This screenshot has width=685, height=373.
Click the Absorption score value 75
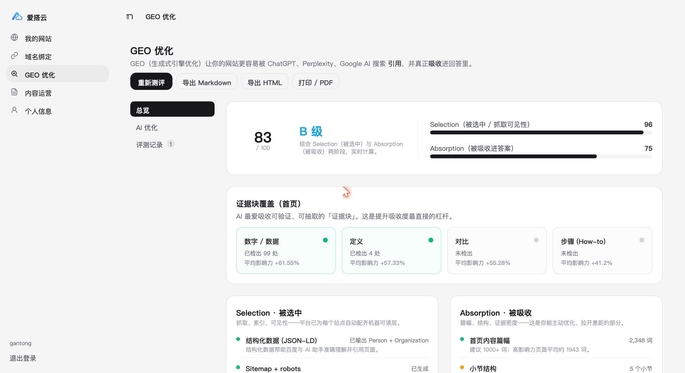click(648, 148)
